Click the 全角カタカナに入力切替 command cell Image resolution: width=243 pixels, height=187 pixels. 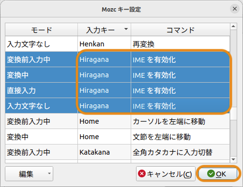point(180,152)
